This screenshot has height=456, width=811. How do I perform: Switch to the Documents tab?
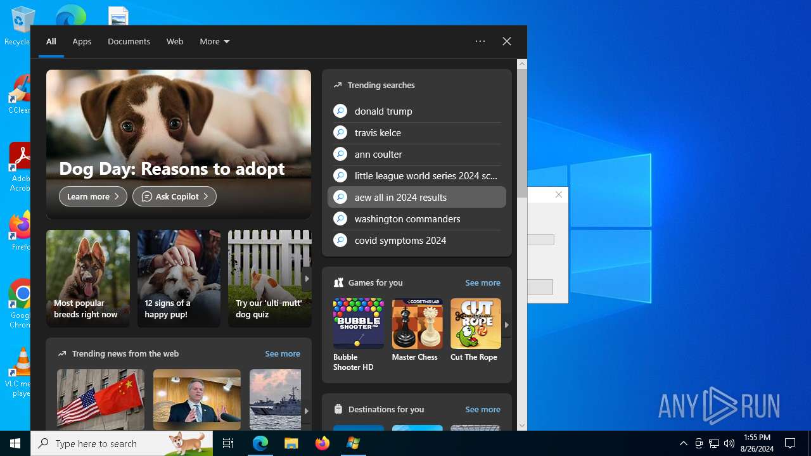pyautogui.click(x=129, y=41)
